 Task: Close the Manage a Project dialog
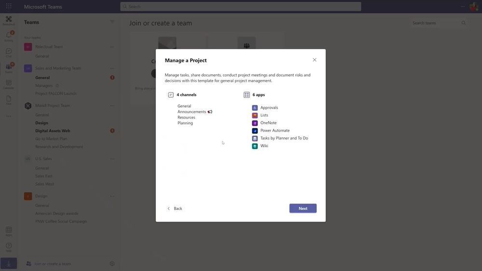point(315,60)
